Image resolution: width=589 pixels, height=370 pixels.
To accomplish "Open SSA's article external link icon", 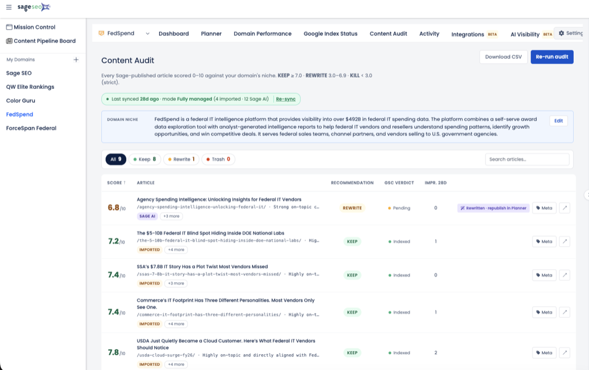I will click(x=565, y=275).
